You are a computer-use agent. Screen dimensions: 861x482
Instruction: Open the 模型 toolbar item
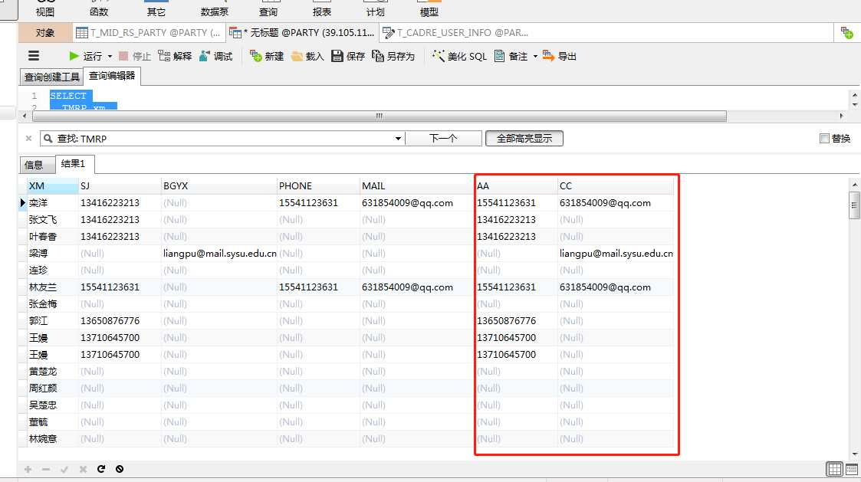(x=429, y=10)
